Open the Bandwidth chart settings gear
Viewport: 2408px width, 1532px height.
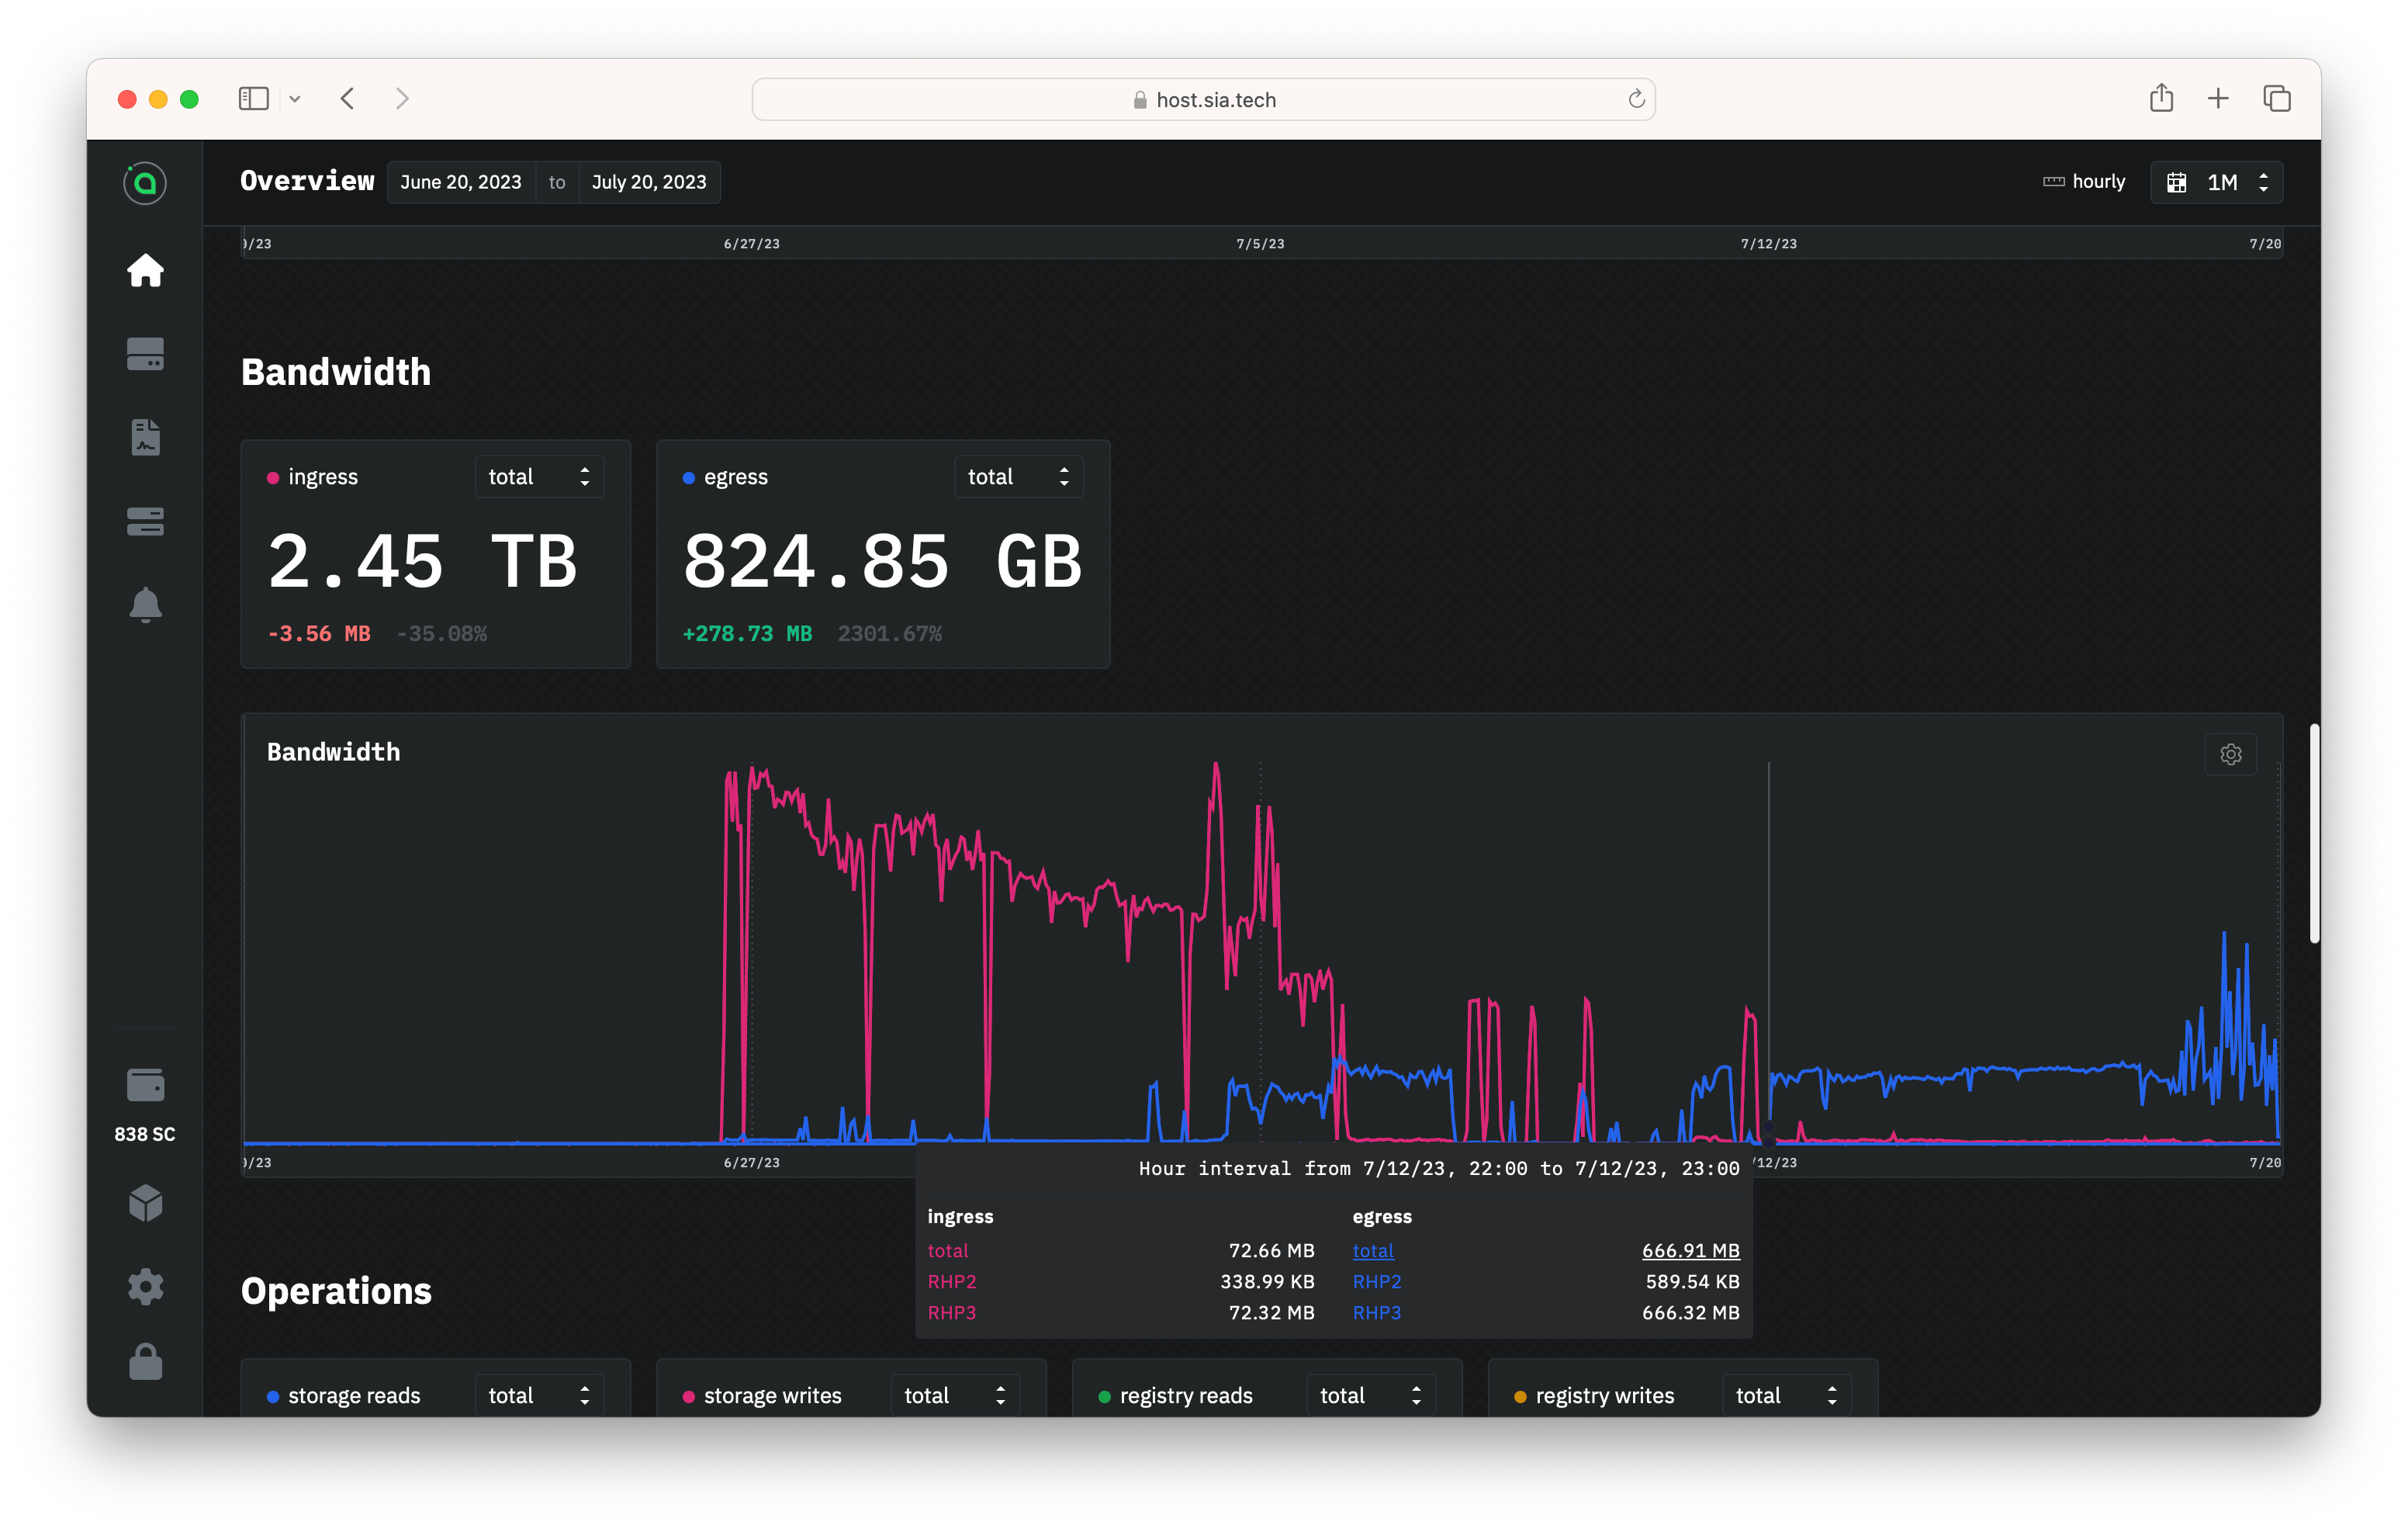tap(2230, 754)
